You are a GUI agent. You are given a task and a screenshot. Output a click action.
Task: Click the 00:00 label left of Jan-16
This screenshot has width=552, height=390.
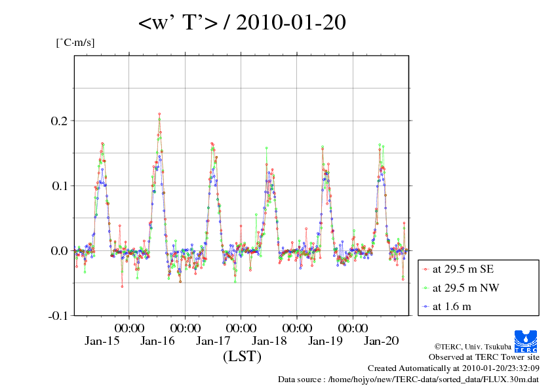pos(129,328)
